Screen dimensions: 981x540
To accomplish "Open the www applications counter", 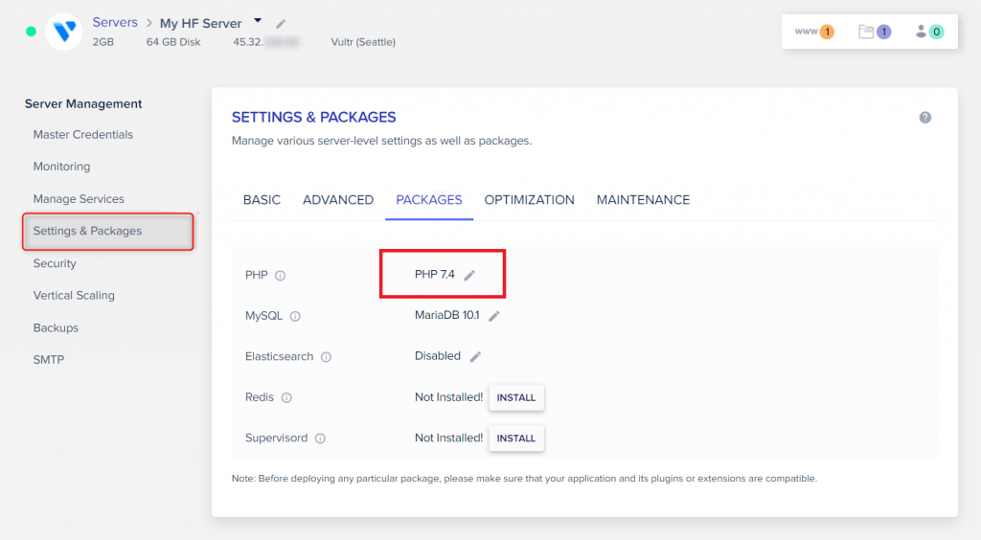I will 814,32.
